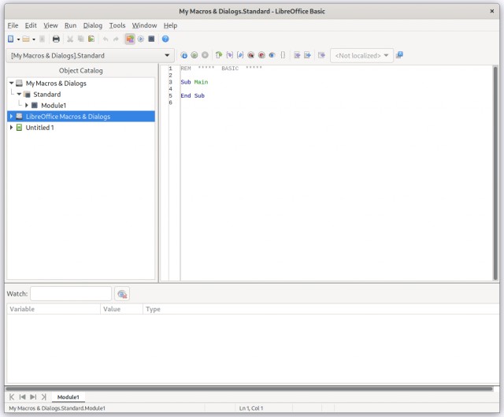
Task: Click the Cut scissors icon
Action: pos(70,39)
